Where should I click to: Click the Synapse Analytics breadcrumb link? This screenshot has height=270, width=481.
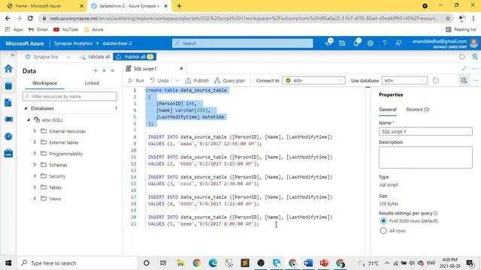[73, 43]
